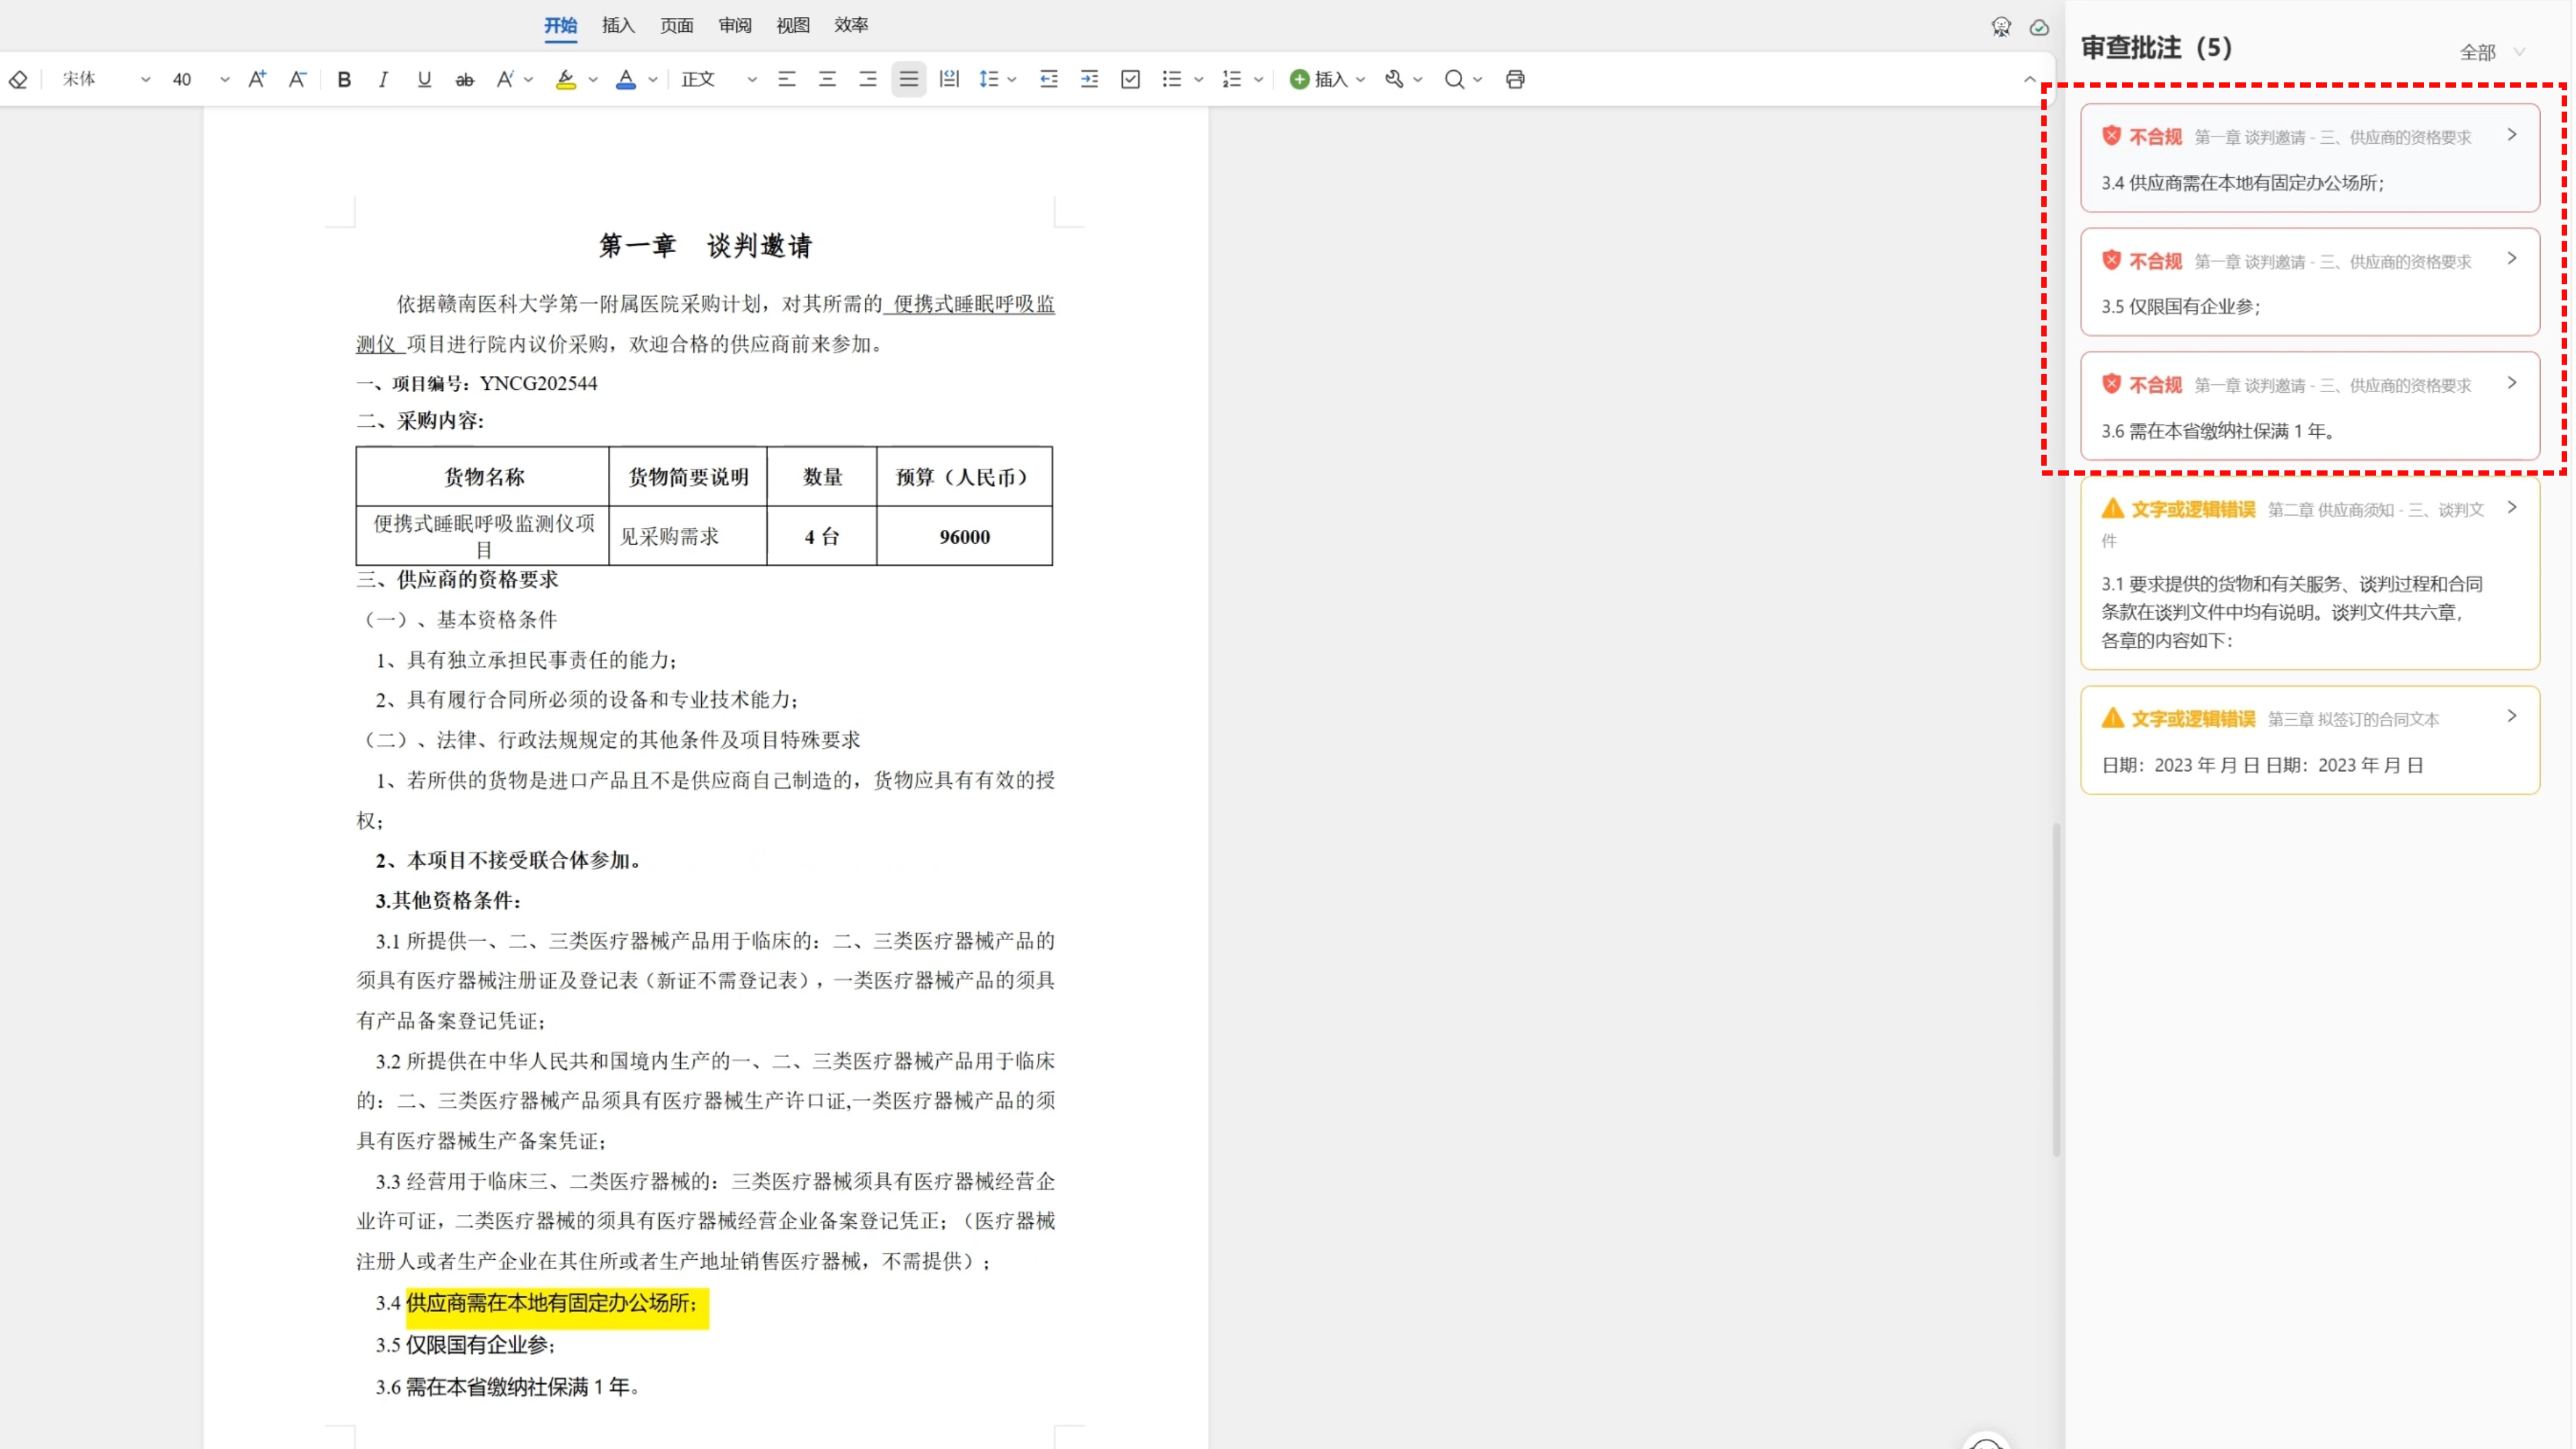Decrease paragraph indent
Image resolution: width=2576 pixels, height=1449 pixels.
click(x=1049, y=79)
